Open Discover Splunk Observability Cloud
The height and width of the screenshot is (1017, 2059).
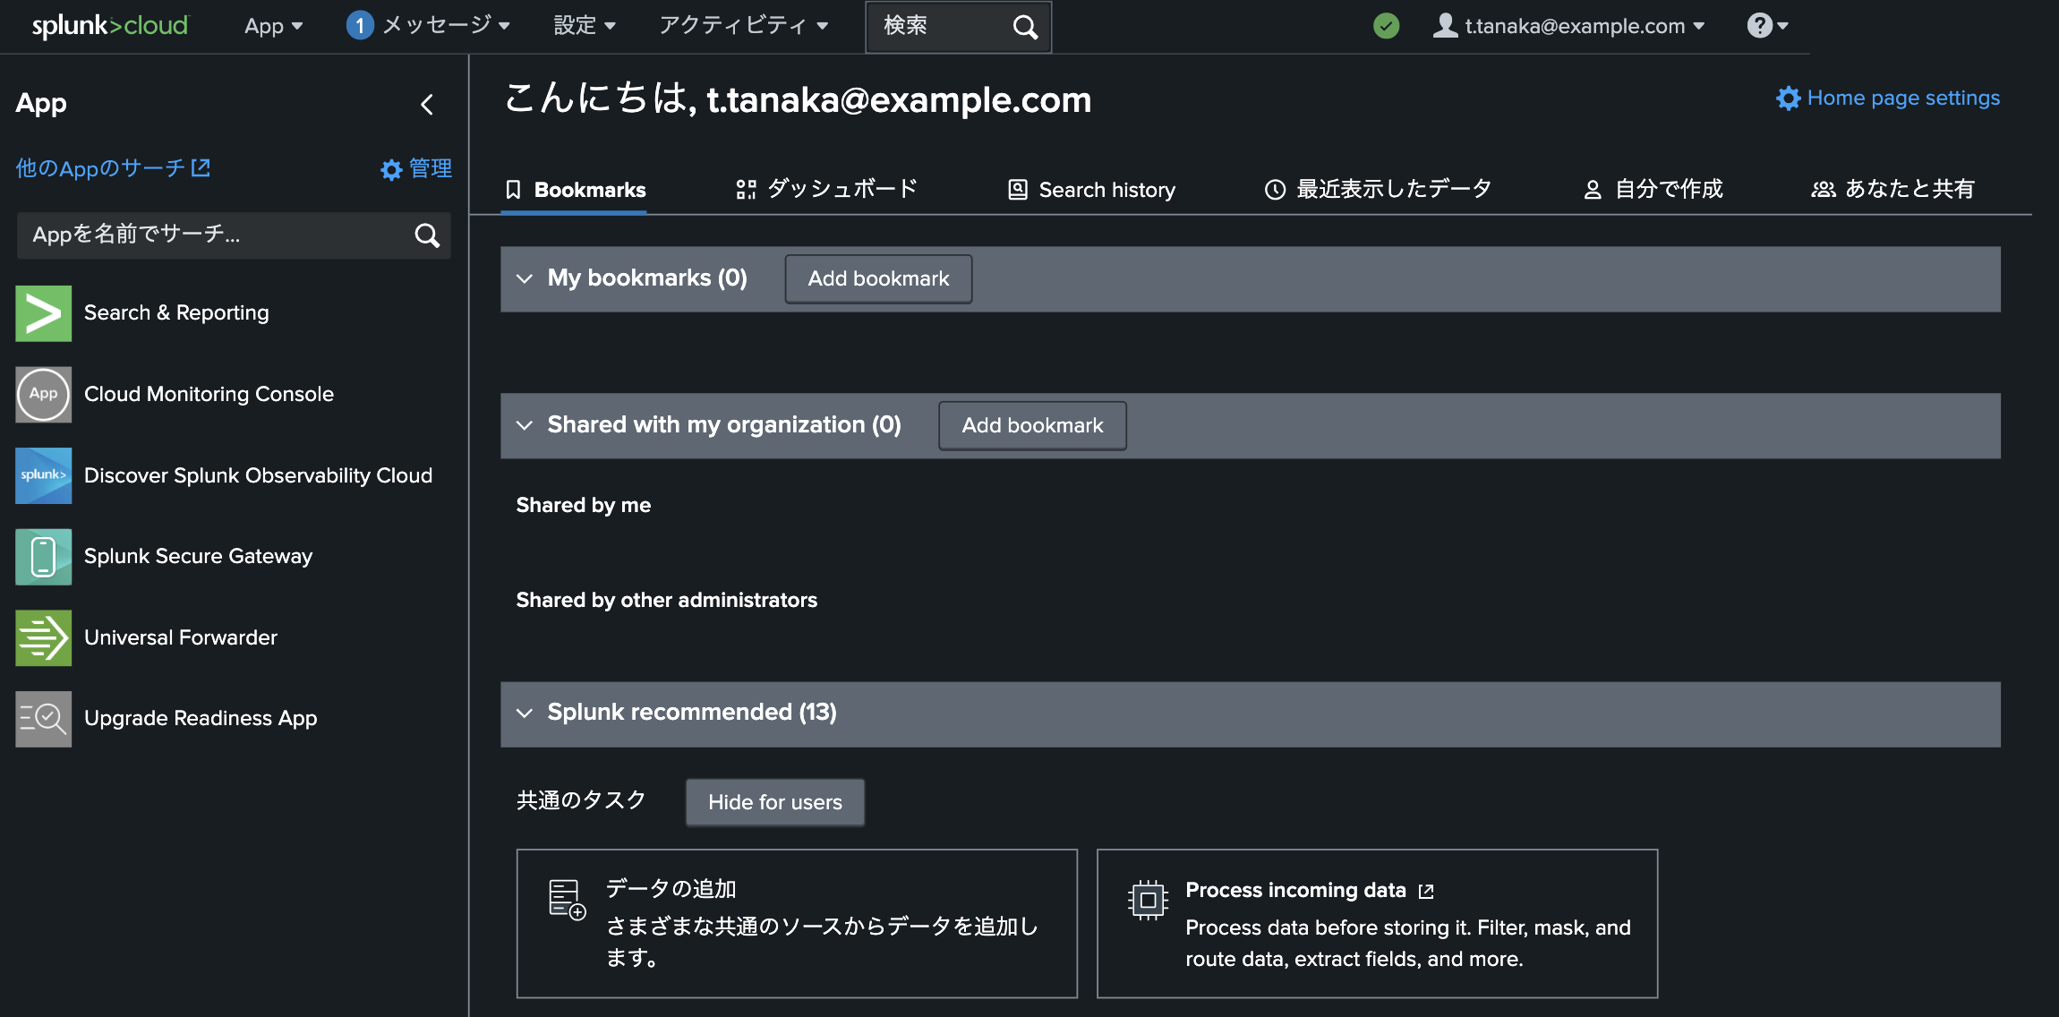point(258,475)
